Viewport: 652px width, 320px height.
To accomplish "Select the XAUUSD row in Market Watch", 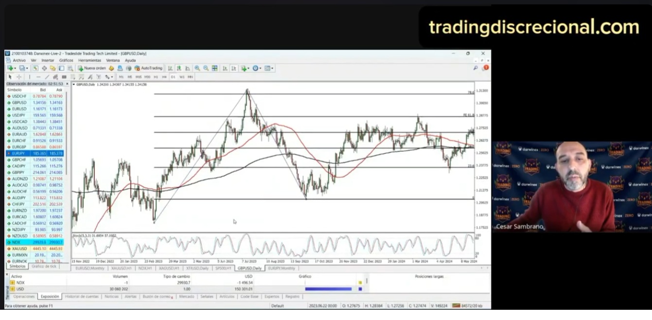I will click(35, 249).
